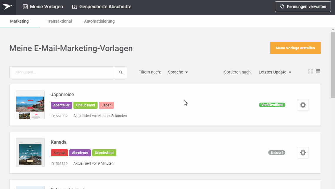The height and width of the screenshot is (189, 335).
Task: Open settings gear for Kanada template
Action: pos(303,153)
